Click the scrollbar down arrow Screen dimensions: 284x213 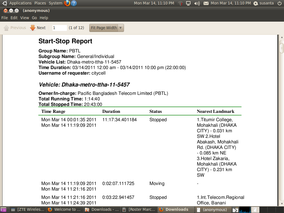click(x=282, y=203)
